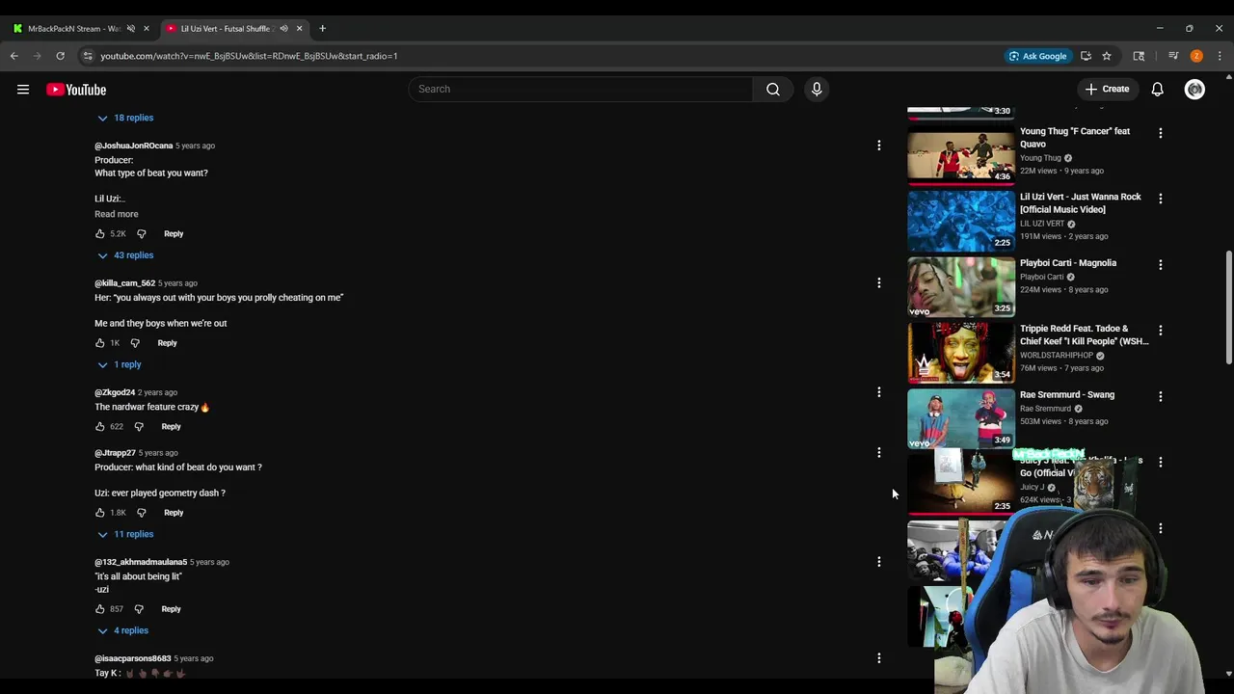Click the page vertical scrollbar
1234x694 pixels.
(1228, 308)
